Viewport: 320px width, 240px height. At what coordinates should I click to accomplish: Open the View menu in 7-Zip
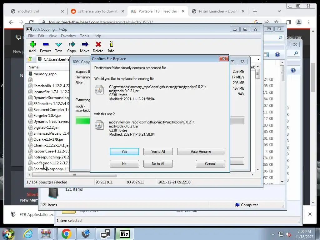click(x=52, y=36)
